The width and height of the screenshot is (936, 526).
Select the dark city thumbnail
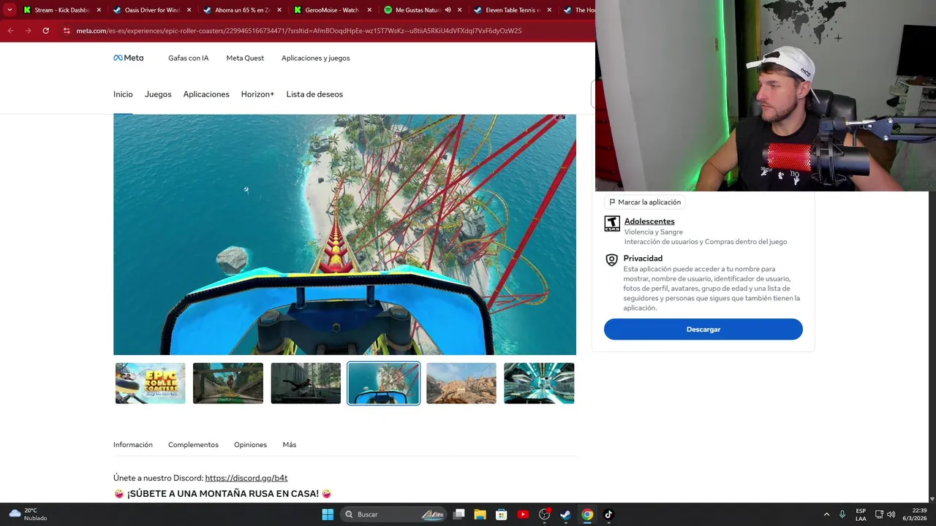pos(306,383)
